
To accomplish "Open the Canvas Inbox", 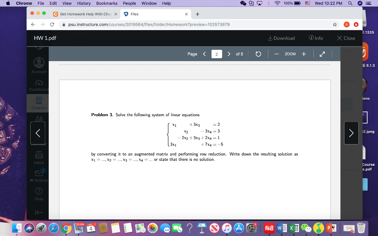I will 39,158.
